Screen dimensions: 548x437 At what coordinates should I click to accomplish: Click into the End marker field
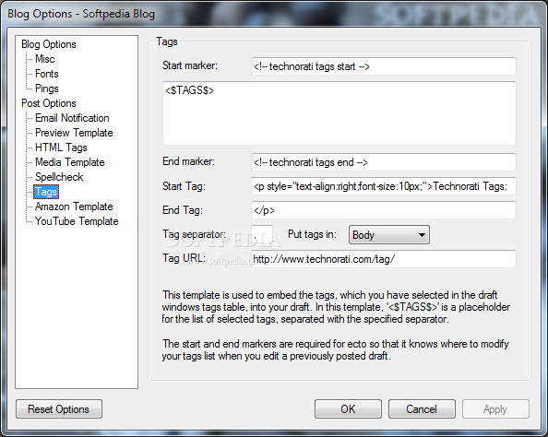click(x=384, y=162)
